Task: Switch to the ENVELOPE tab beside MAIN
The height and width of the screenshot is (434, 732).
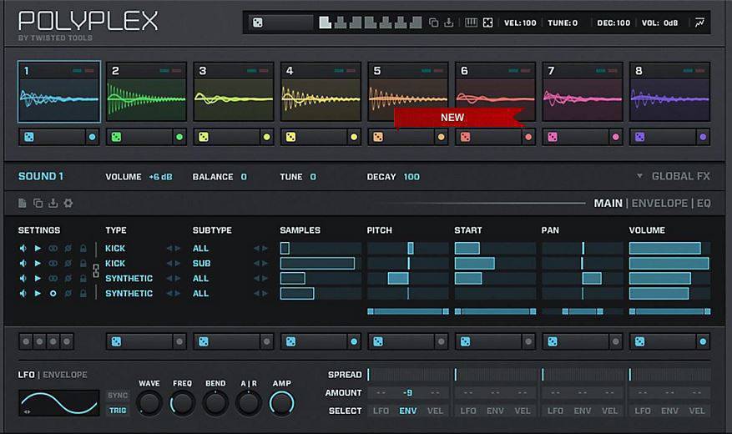Action: click(x=659, y=203)
